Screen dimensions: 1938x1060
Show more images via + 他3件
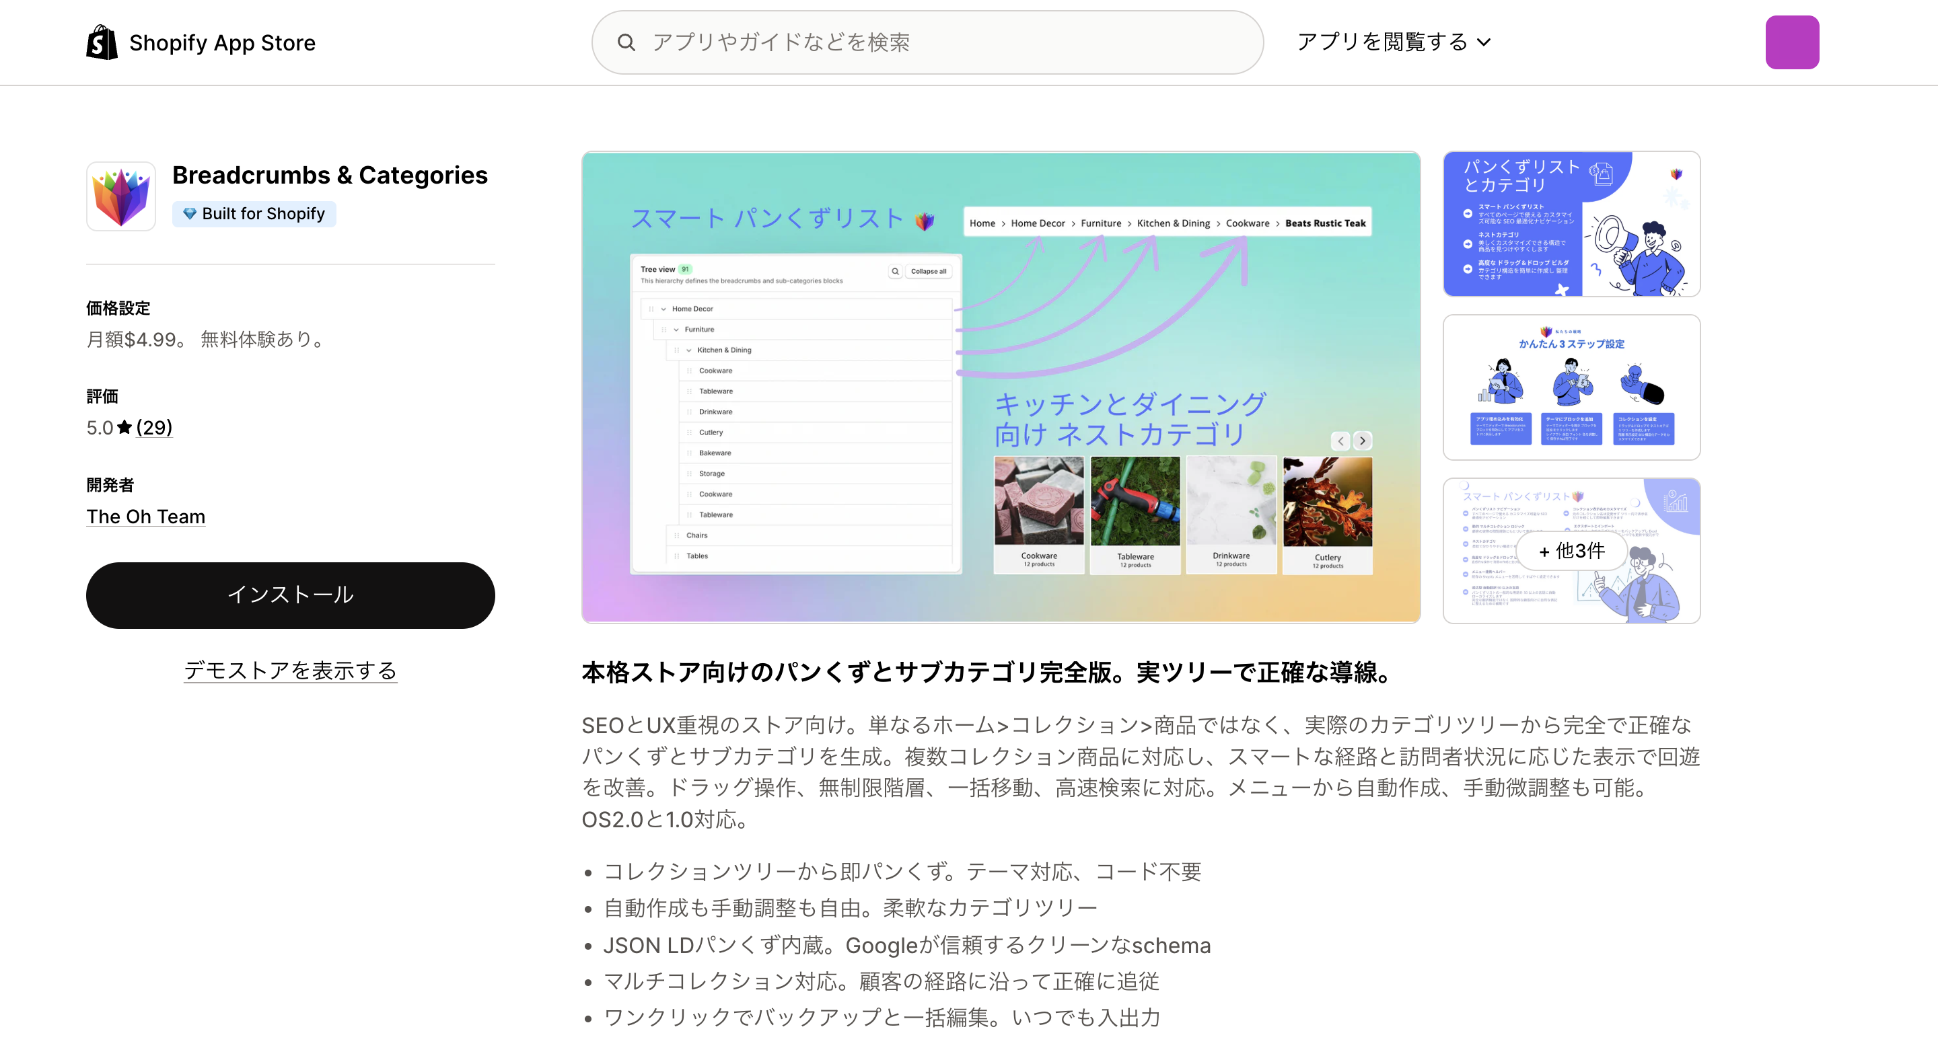click(x=1571, y=551)
